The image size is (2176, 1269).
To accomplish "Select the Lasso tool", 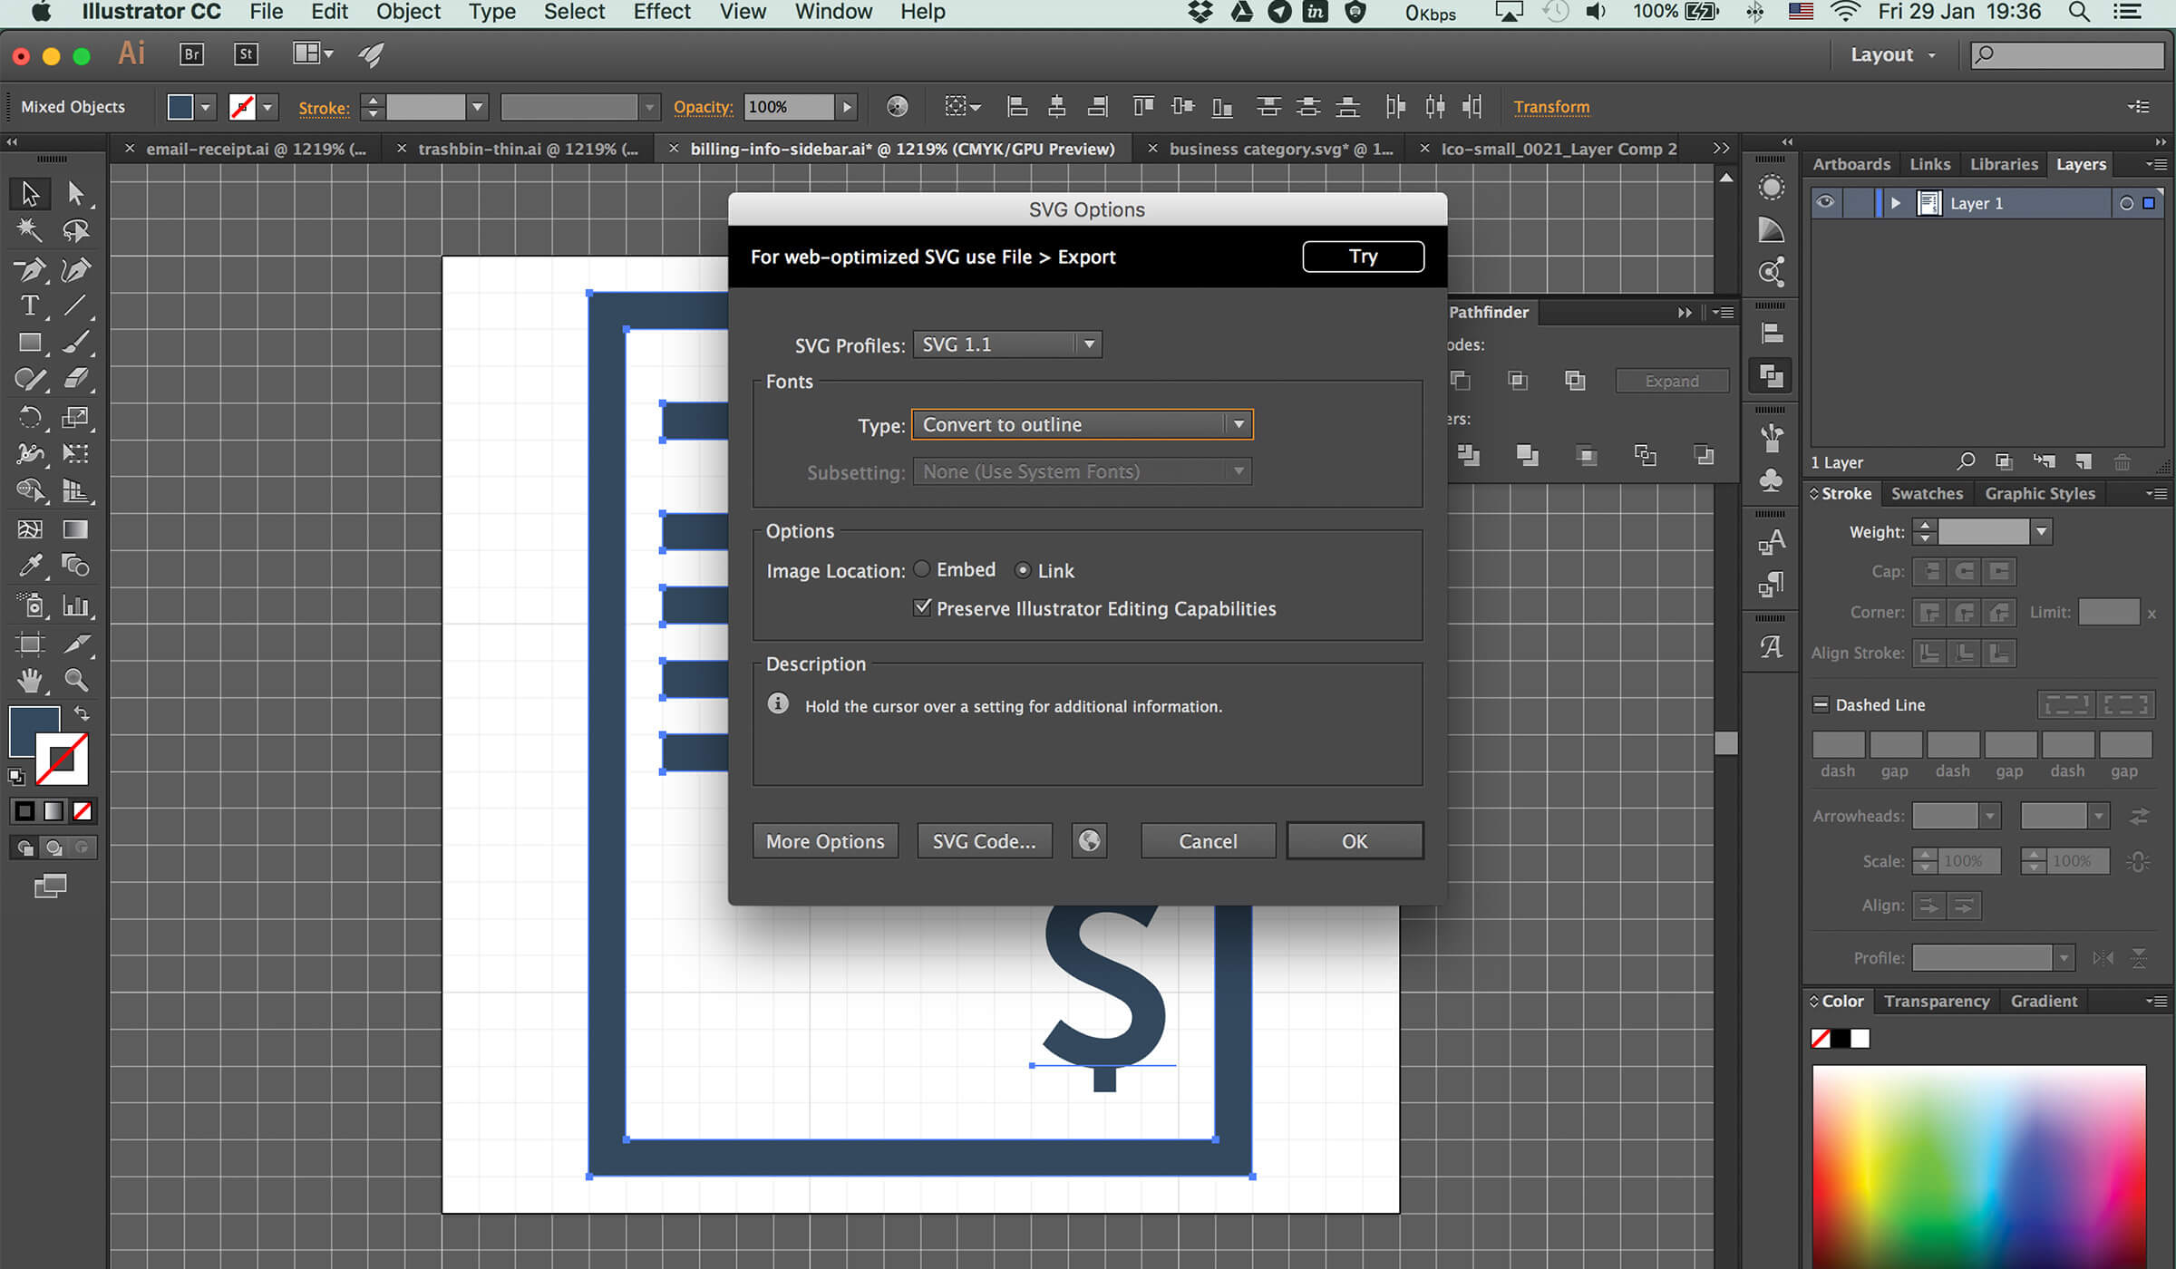I will pos(75,230).
